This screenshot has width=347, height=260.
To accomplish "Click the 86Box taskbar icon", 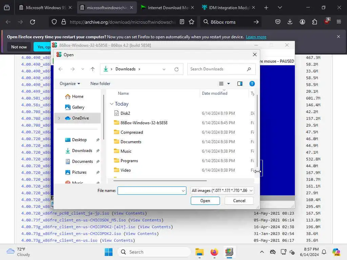I will [x=229, y=252].
